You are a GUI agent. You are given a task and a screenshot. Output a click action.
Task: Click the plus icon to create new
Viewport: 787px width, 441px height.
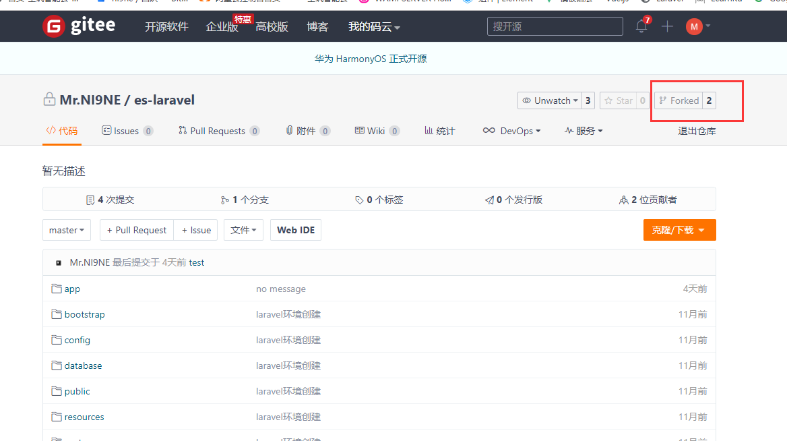667,26
